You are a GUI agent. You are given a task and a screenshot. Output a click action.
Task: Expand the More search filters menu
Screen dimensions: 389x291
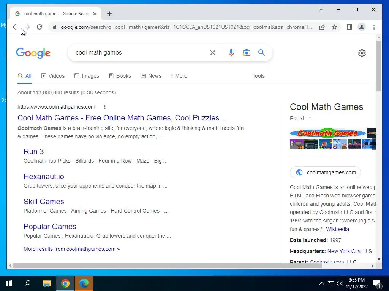[x=179, y=76]
